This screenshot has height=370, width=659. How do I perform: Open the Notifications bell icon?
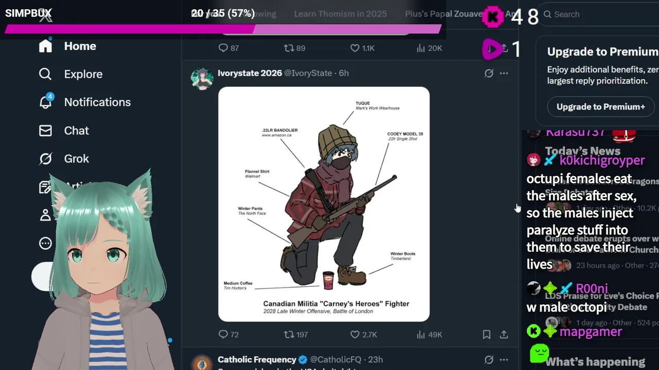pos(45,102)
